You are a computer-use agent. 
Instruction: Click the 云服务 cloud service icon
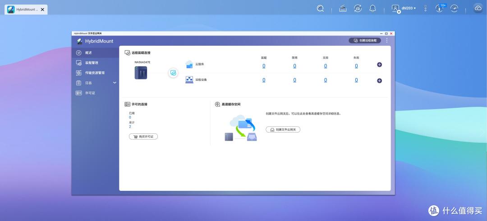(x=189, y=64)
